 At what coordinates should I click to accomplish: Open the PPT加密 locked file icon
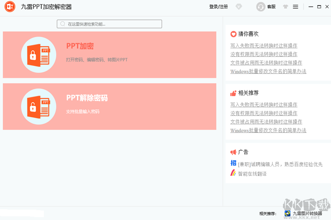pos(38,55)
